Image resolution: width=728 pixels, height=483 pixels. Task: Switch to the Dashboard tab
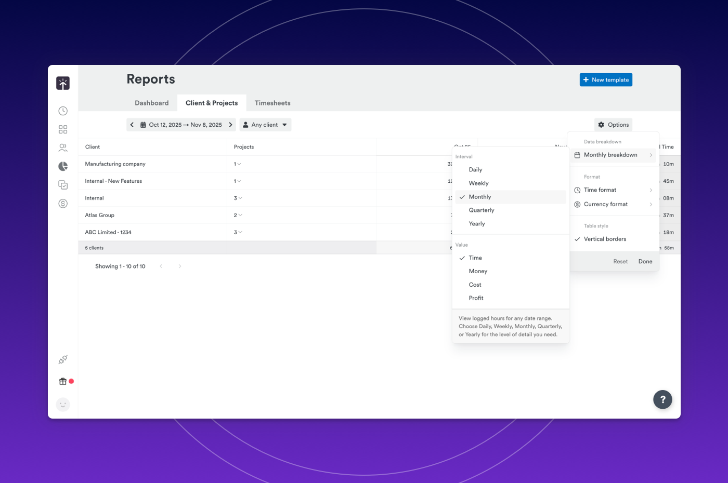[x=151, y=103]
